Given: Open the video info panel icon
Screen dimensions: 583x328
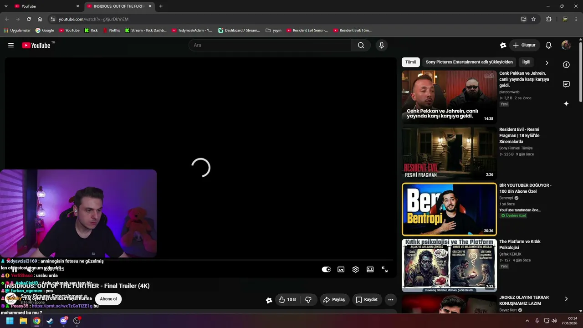Looking at the screenshot, I should tap(566, 65).
